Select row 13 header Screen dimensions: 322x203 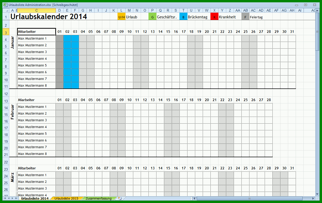[6, 100]
